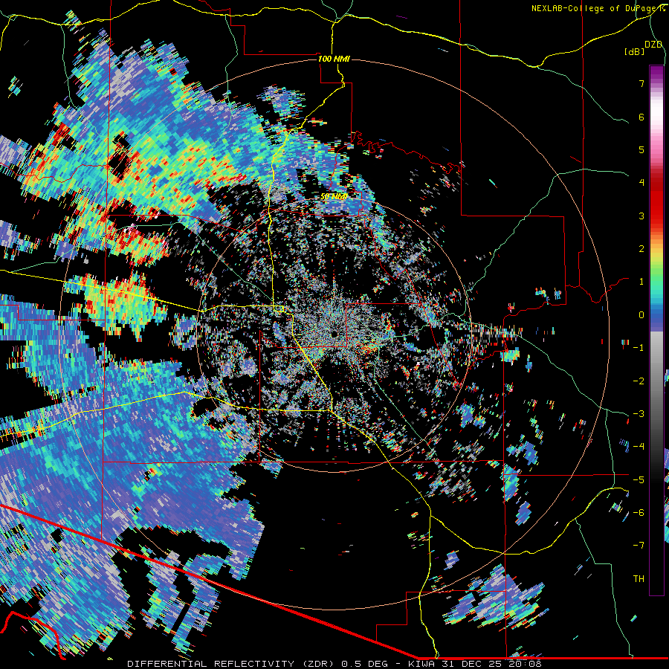The width and height of the screenshot is (669, 669).
Task: Click the [dB] units label above color scale
Action: click(x=634, y=51)
